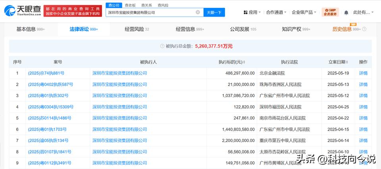Click the date 2025-04-22

coord(338,118)
